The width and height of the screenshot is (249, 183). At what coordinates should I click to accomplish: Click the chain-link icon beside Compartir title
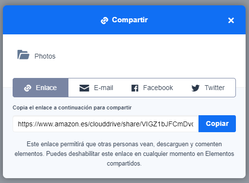tap(104, 20)
